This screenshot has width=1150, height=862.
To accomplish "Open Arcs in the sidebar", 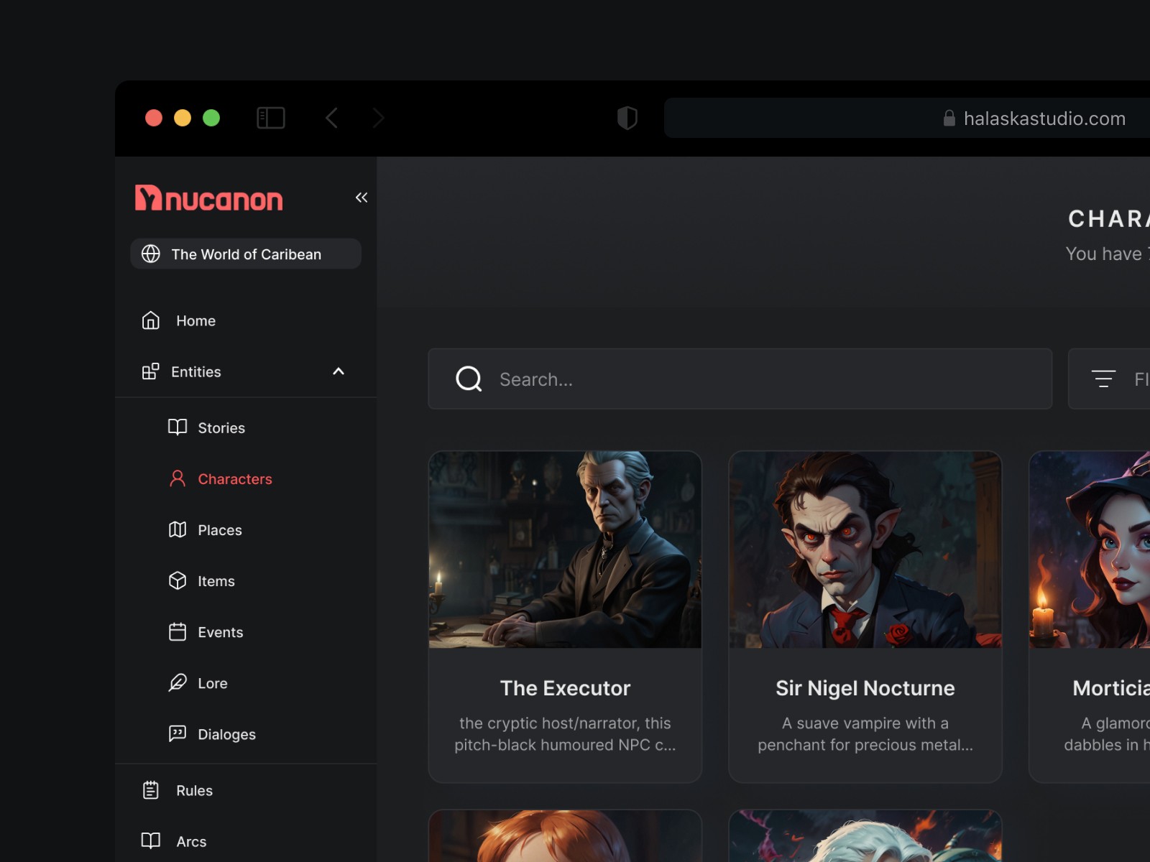I will tap(191, 841).
